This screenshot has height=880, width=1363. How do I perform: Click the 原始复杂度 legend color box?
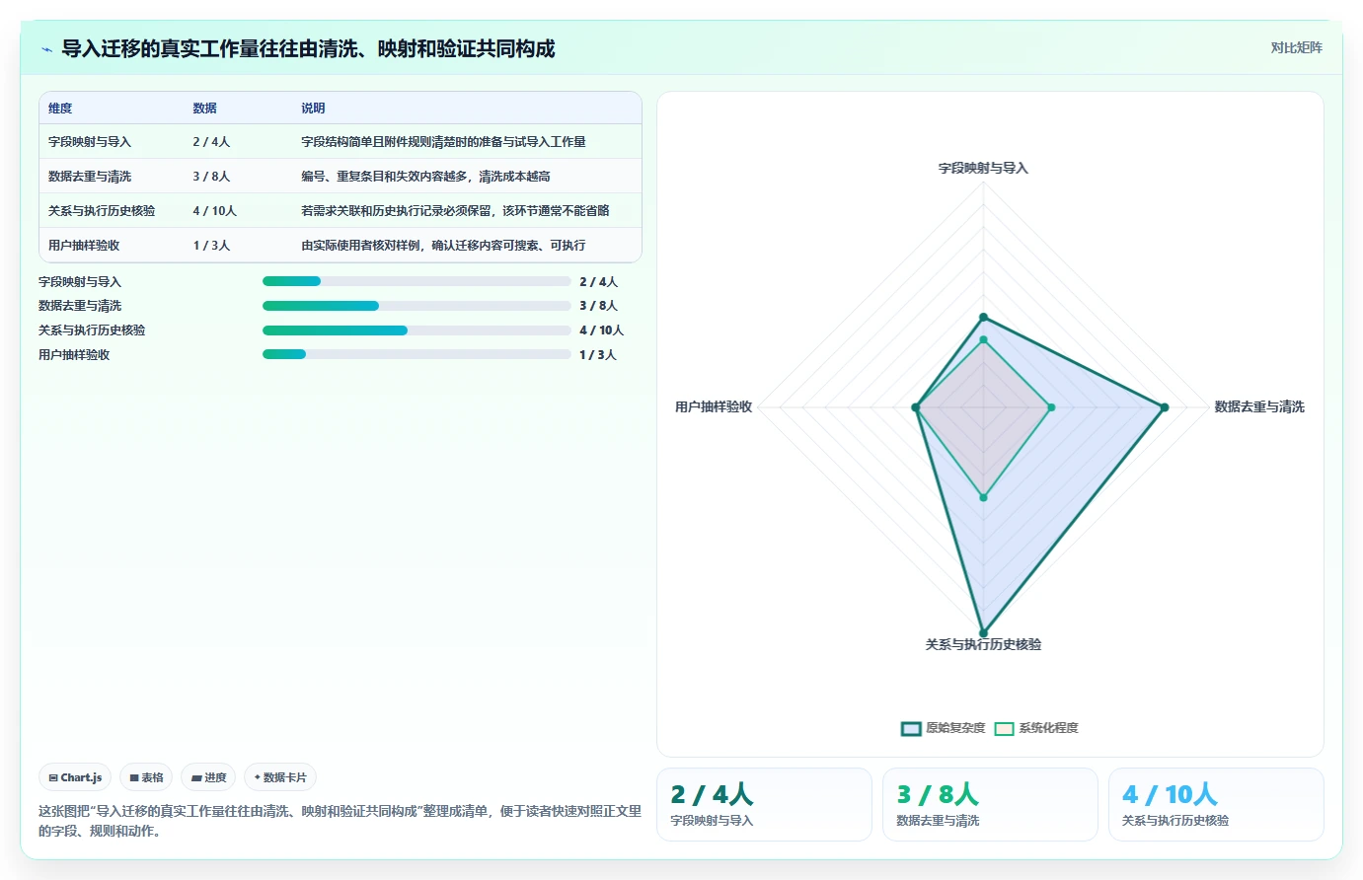[911, 729]
